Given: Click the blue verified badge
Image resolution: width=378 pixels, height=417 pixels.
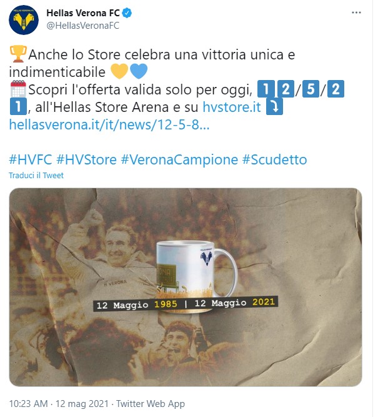Looking at the screenshot, I should [x=127, y=13].
